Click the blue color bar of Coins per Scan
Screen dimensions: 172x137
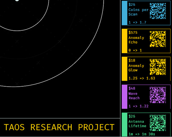(x=124, y=13)
